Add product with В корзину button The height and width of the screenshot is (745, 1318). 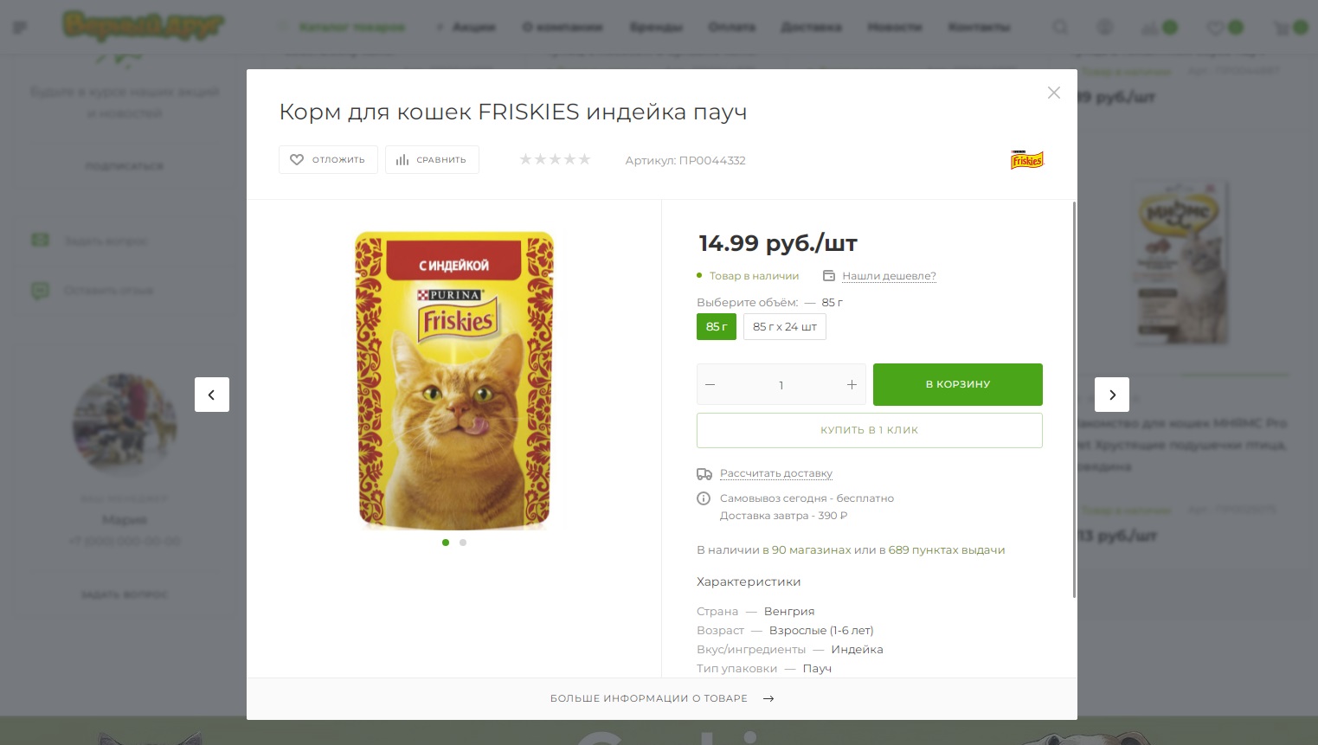point(958,384)
